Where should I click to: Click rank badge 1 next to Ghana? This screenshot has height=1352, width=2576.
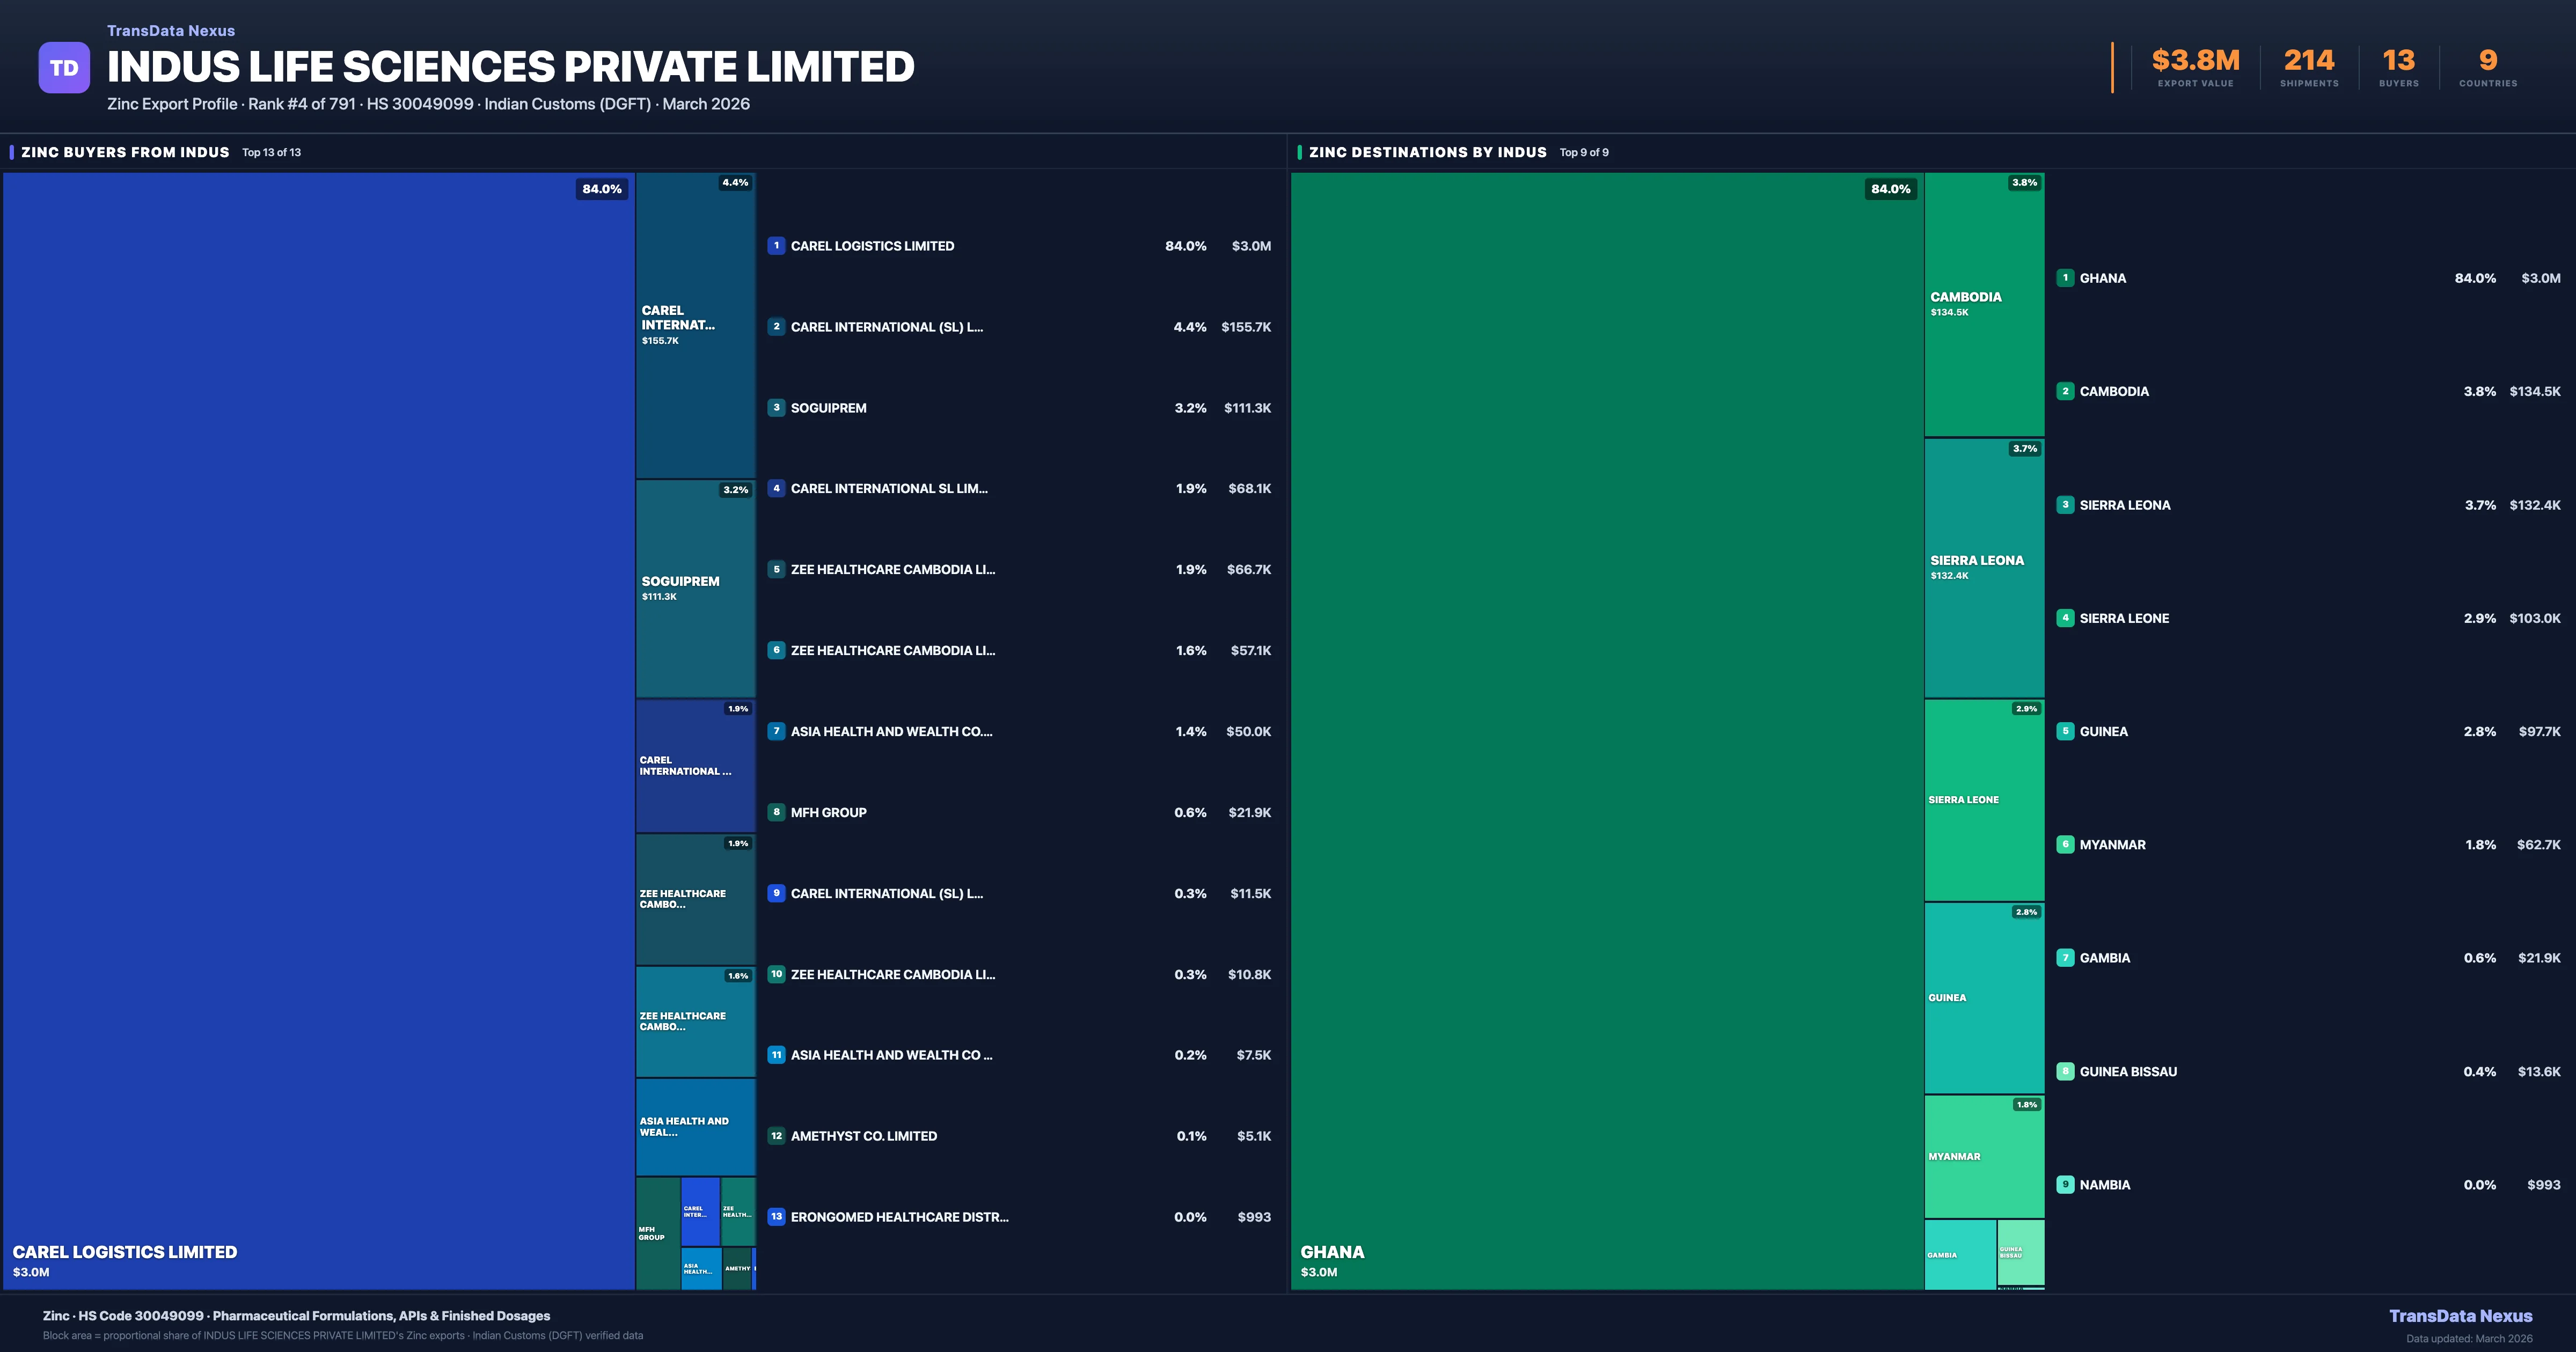click(2065, 278)
